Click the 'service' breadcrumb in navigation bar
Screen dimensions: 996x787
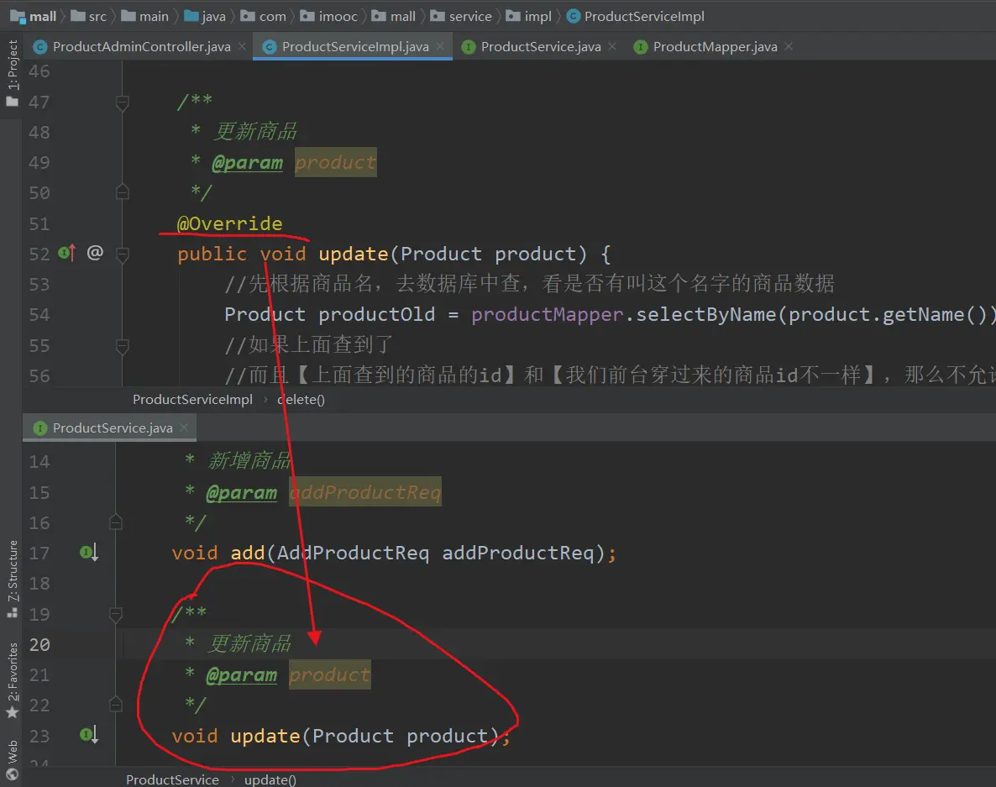click(470, 16)
